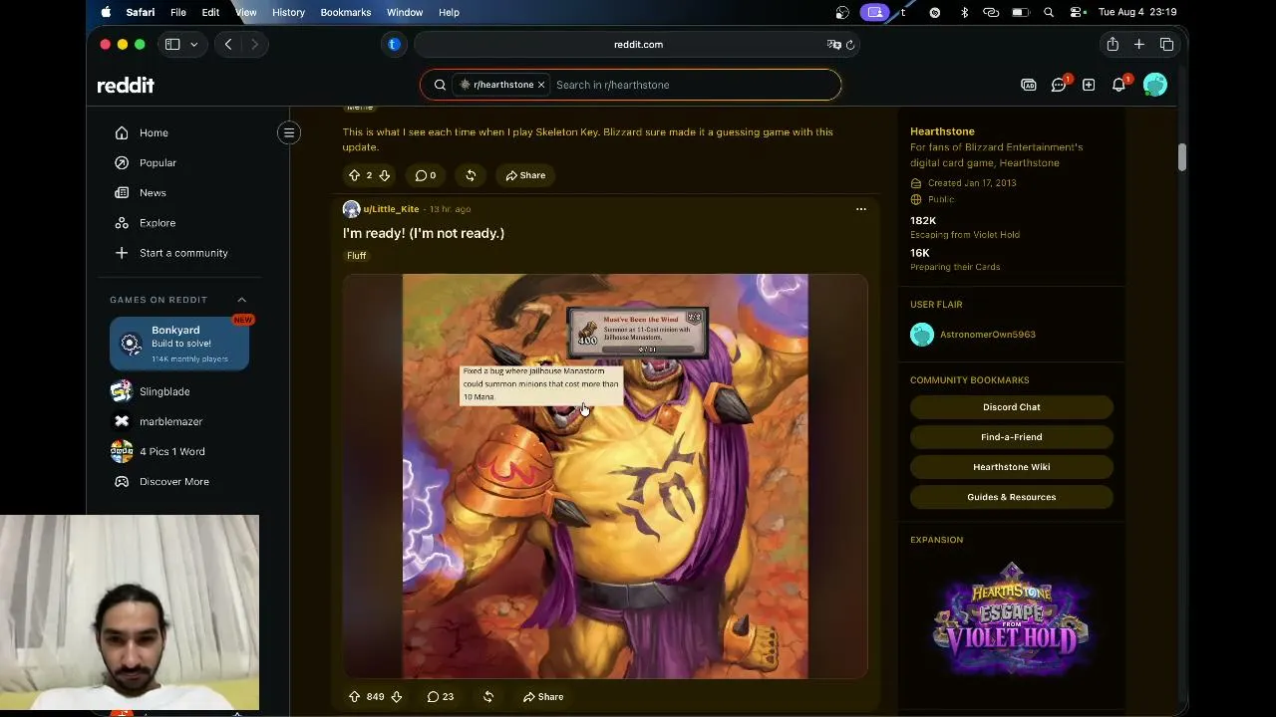Open comments on the Skeleton Key post
Image resolution: width=1276 pixels, height=717 pixels.
(426, 175)
